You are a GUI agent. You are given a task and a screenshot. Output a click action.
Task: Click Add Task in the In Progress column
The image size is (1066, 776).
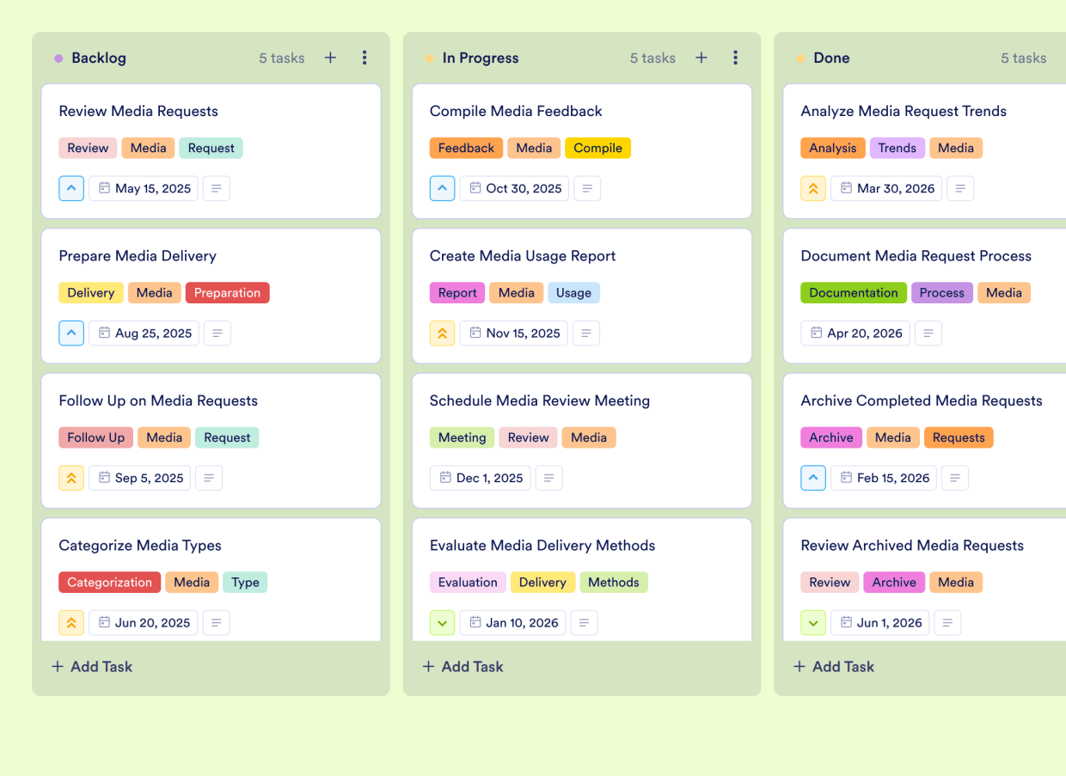463,667
